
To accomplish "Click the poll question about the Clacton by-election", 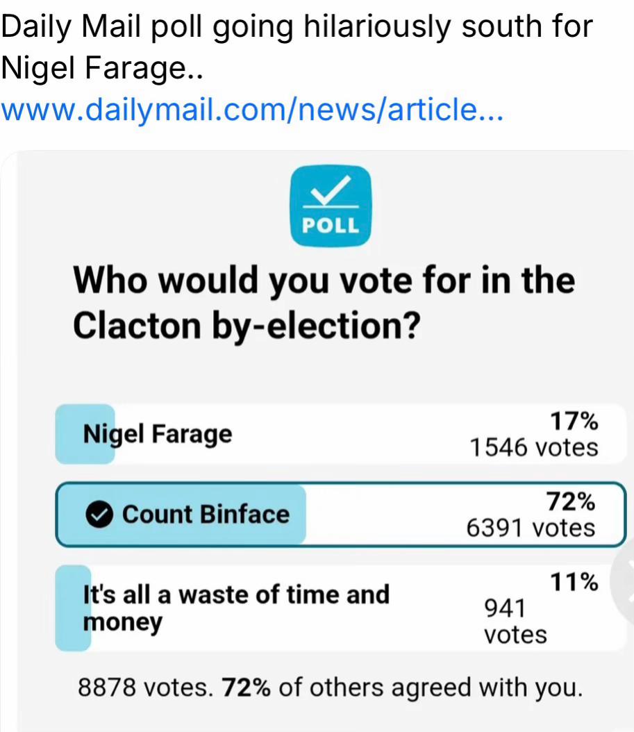I will tap(324, 303).
